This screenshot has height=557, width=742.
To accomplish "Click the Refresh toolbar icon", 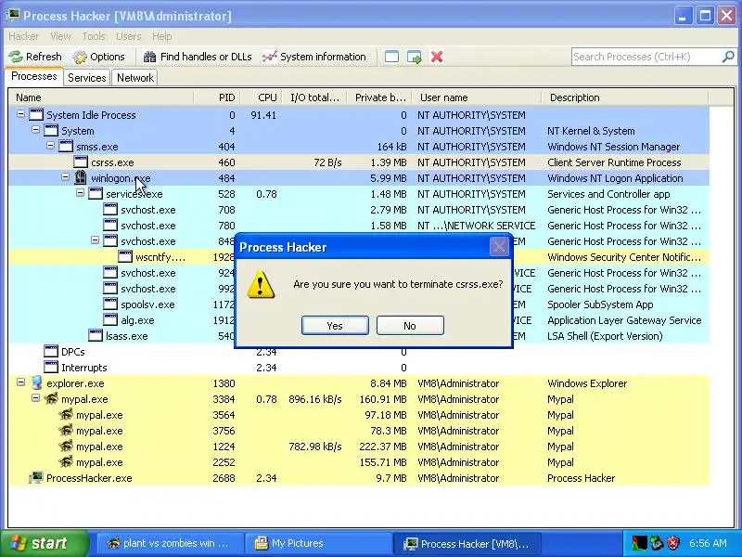I will (16, 57).
